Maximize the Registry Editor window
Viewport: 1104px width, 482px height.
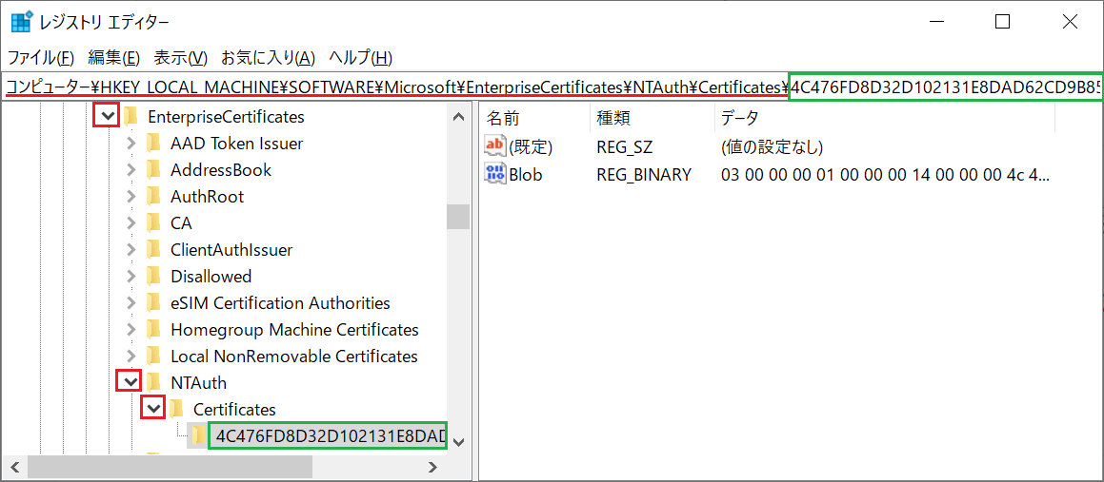(x=1002, y=22)
